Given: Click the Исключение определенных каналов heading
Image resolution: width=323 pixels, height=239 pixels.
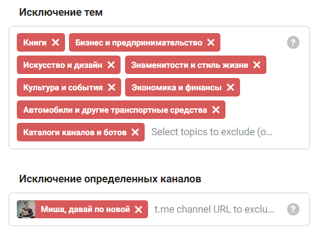Looking at the screenshot, I should click(110, 179).
